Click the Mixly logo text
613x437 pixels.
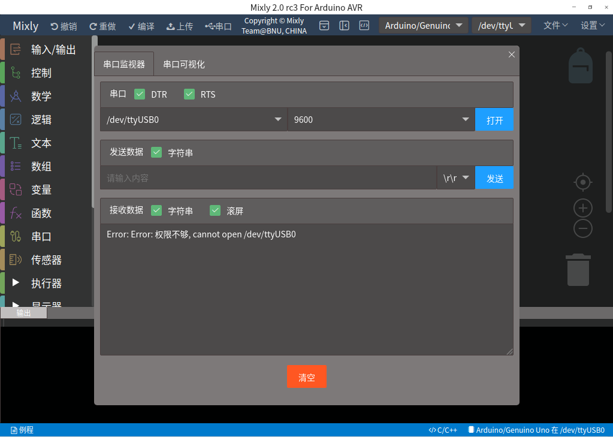pyautogui.click(x=25, y=26)
